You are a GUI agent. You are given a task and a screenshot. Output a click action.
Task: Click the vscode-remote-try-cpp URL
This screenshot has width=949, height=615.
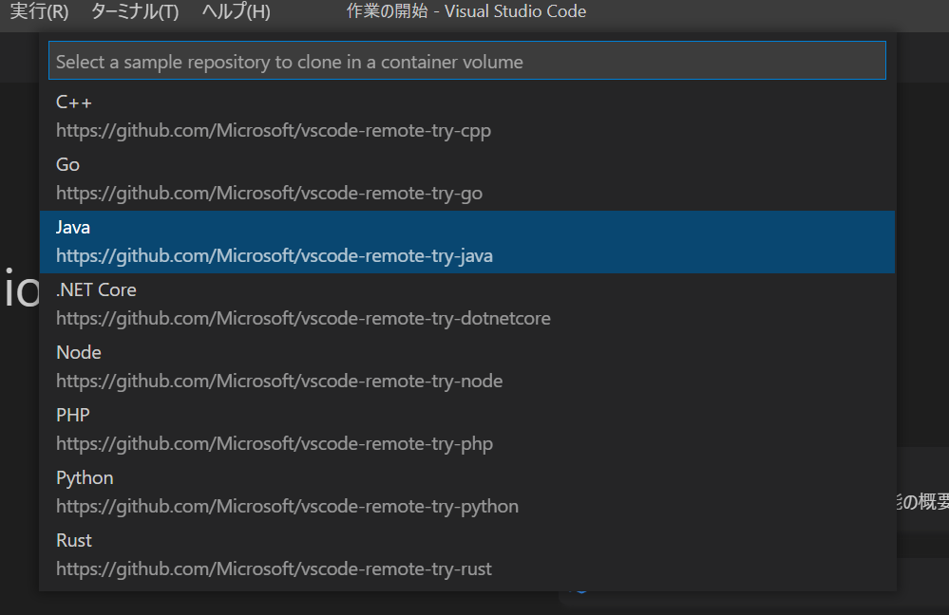(x=274, y=131)
